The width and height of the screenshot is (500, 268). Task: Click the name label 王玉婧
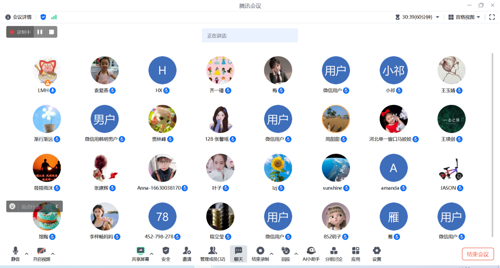(448, 90)
